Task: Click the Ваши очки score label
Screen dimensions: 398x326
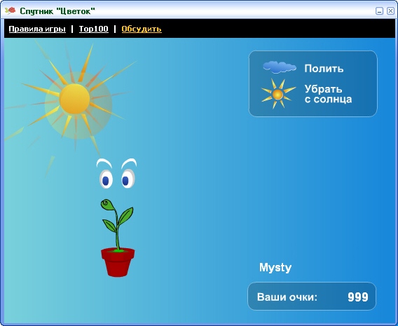Action: [287, 297]
